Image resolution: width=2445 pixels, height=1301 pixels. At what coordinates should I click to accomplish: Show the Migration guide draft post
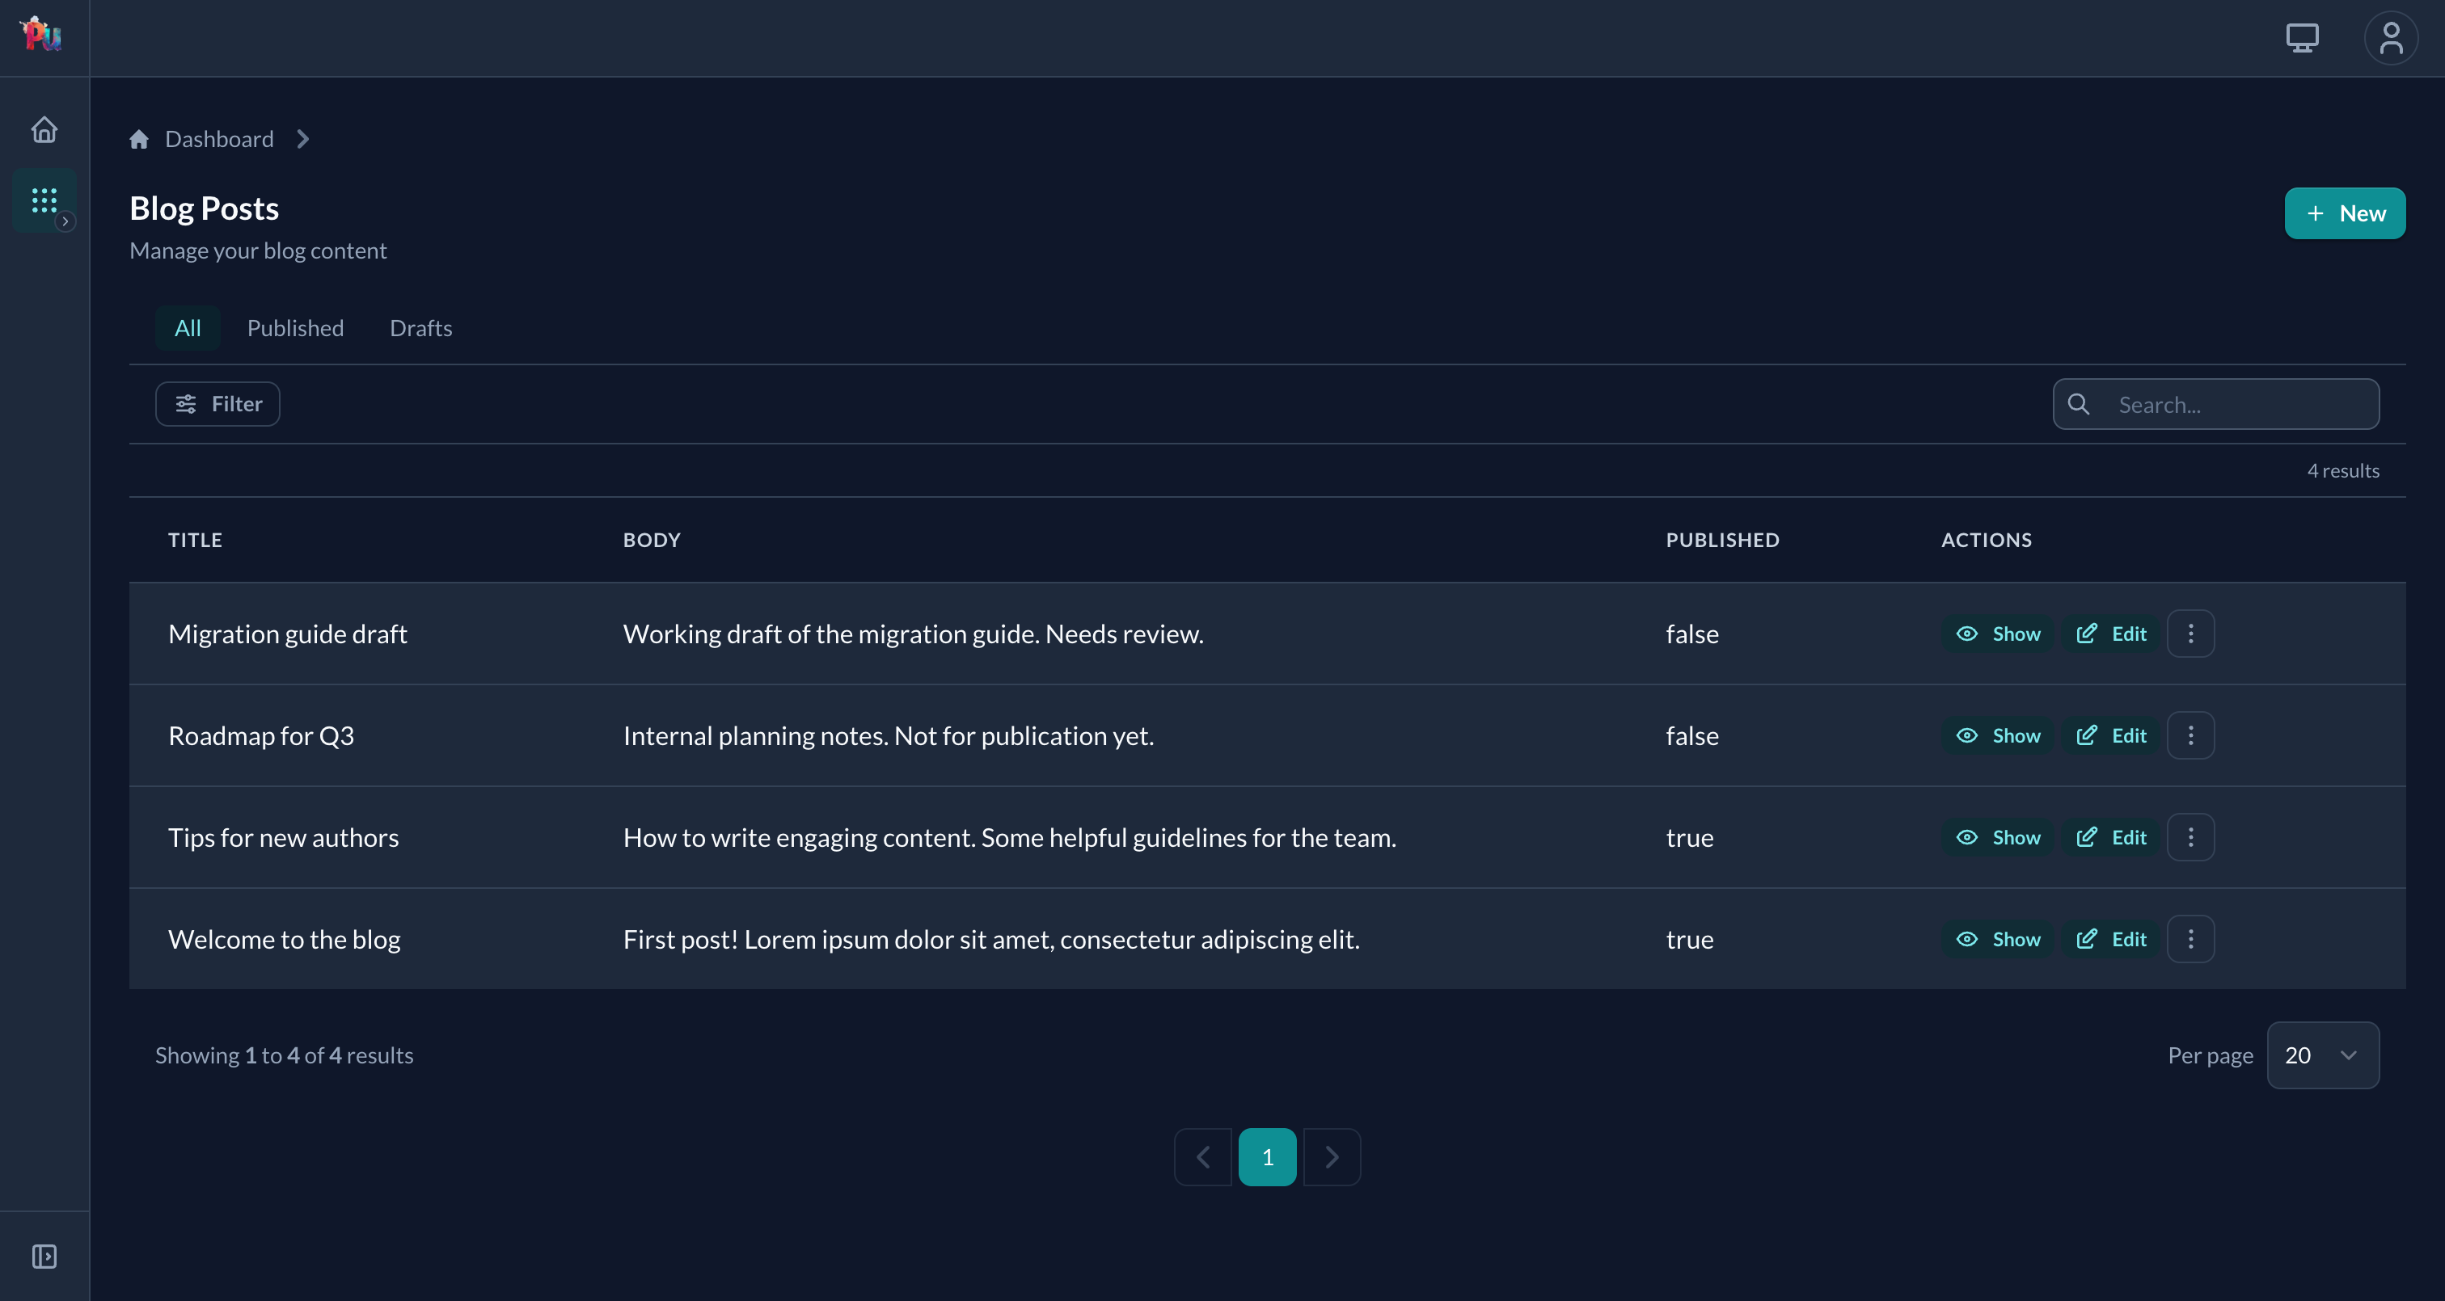tap(1998, 634)
